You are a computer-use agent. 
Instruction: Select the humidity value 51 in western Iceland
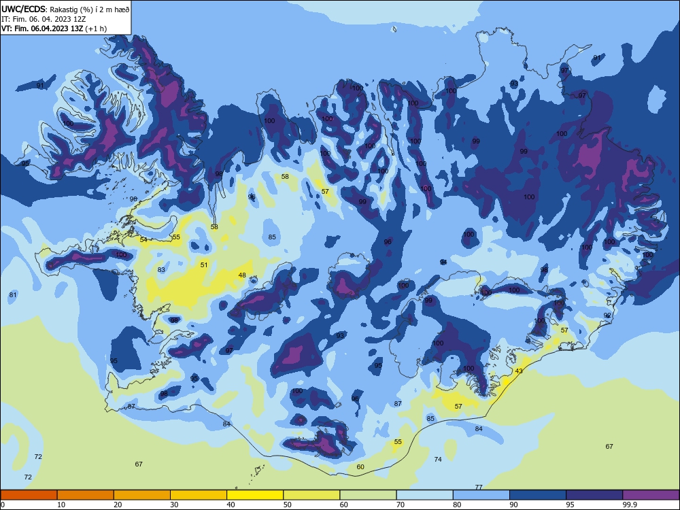[204, 265]
